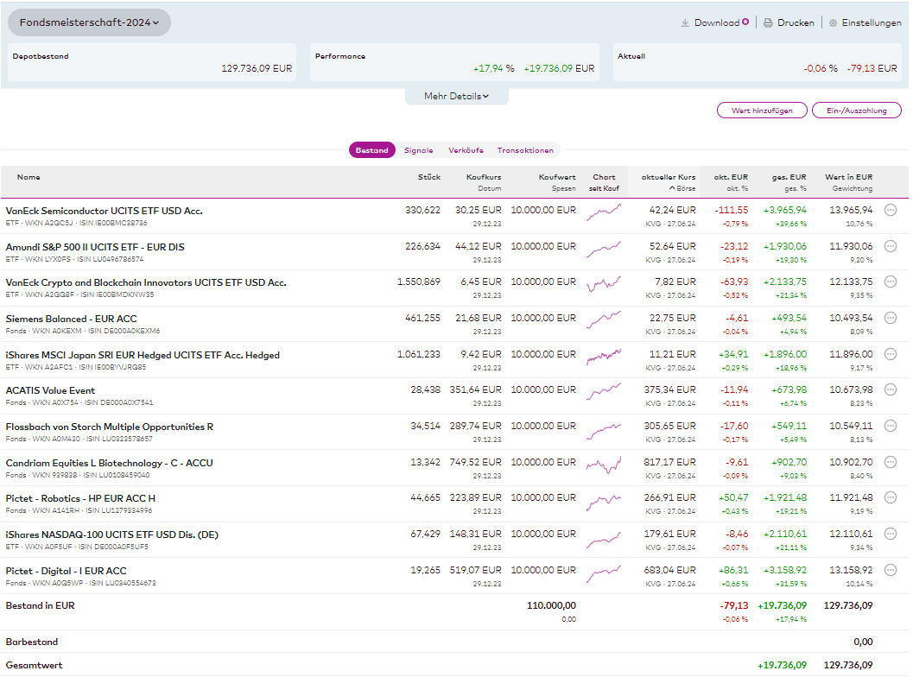The height and width of the screenshot is (677, 913).
Task: Open options menu for VanEck Semiconductor ETF
Action: click(x=891, y=210)
